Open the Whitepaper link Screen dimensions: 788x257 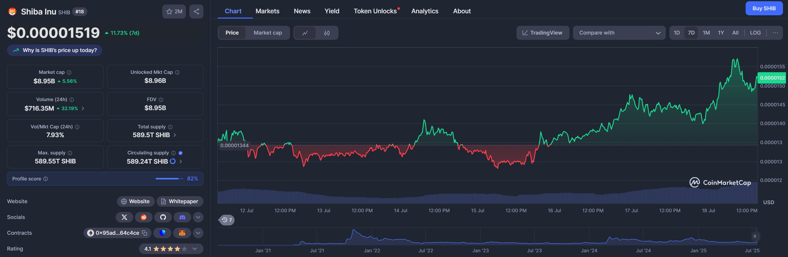(180, 201)
